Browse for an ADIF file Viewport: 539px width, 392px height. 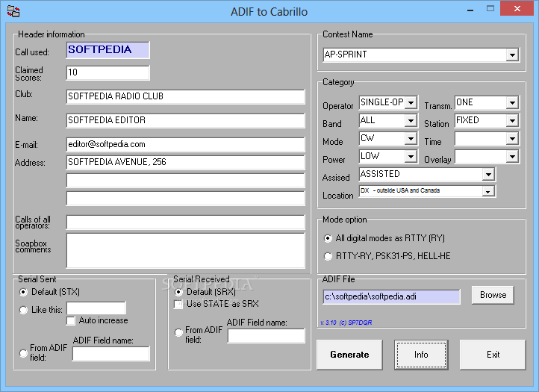[x=493, y=295]
